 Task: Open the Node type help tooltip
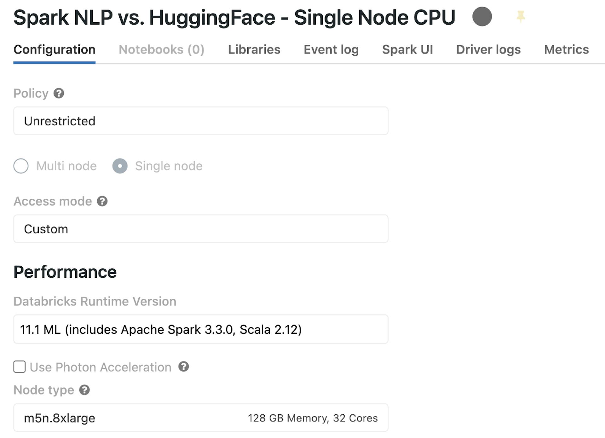84,390
